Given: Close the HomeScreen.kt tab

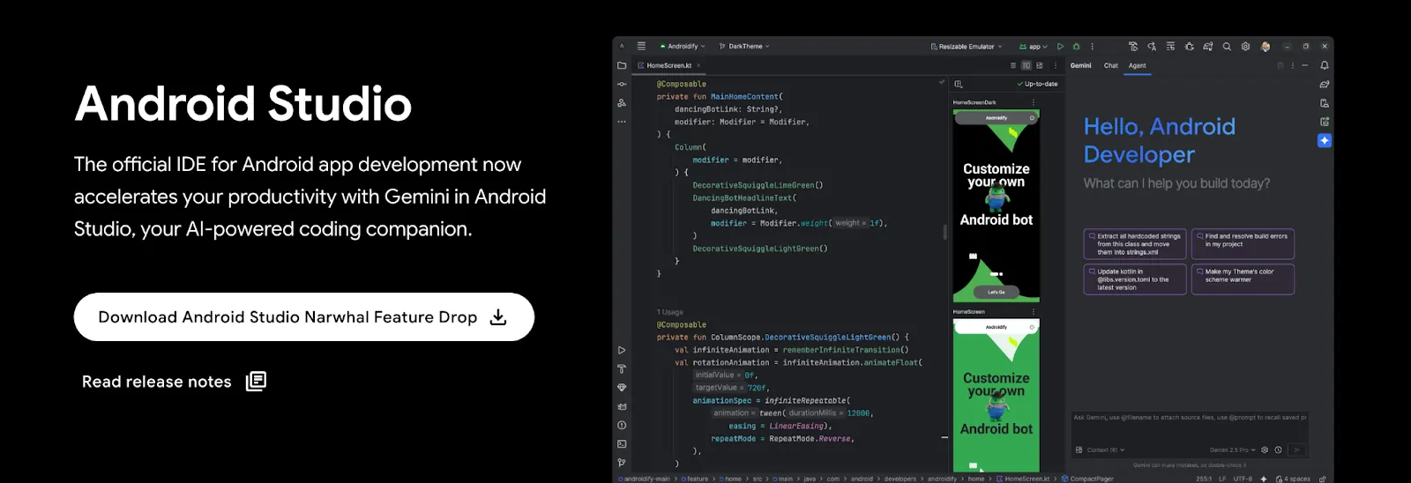Looking at the screenshot, I should coord(698,65).
